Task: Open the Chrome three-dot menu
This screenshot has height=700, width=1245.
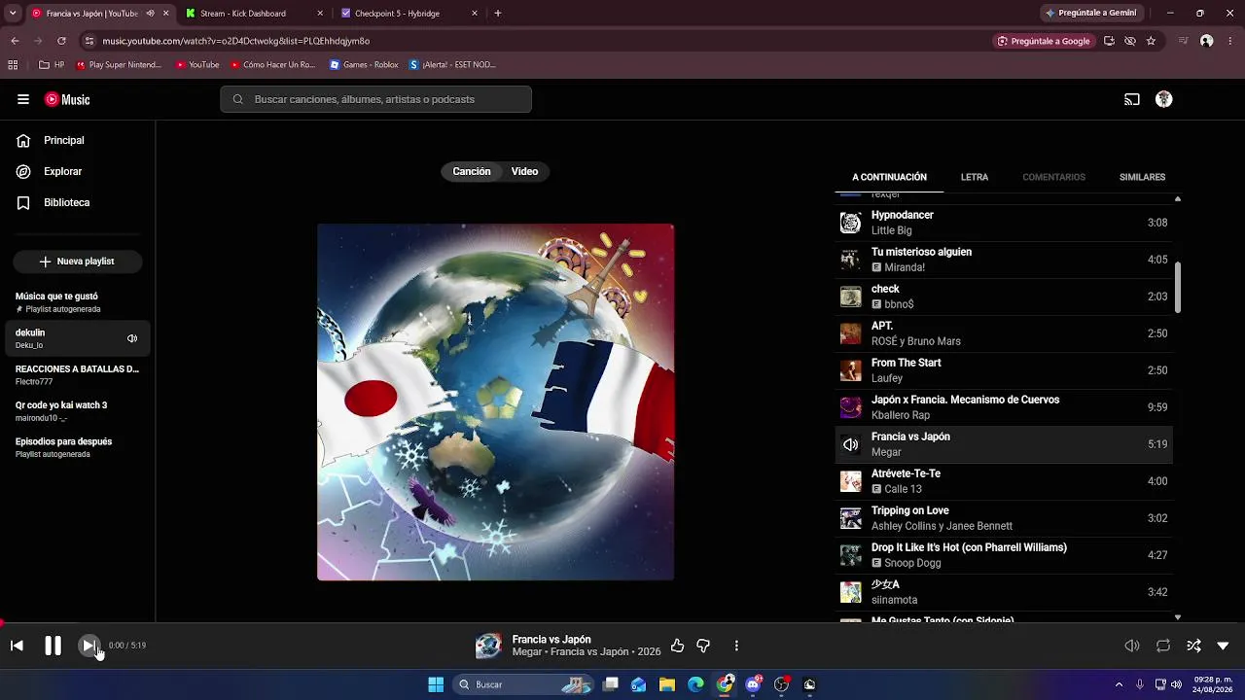Action: pyautogui.click(x=1230, y=41)
